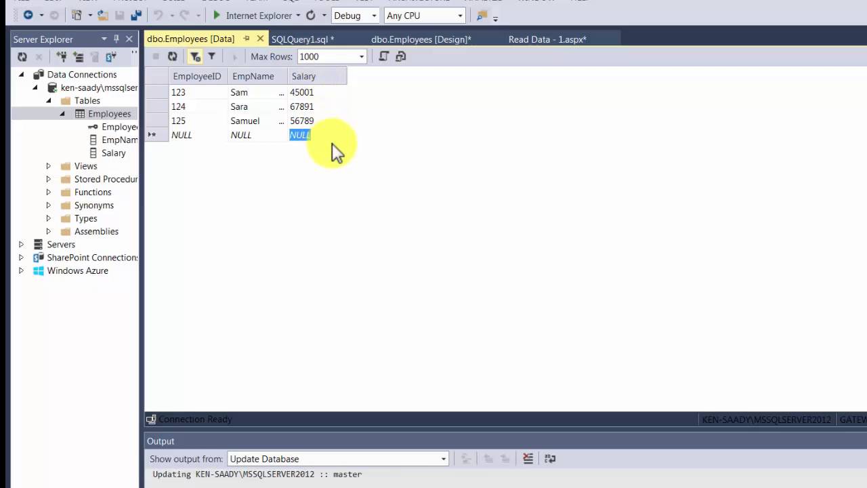Open the Server Explorer window options dropdown
The width and height of the screenshot is (867, 488).
[104, 39]
